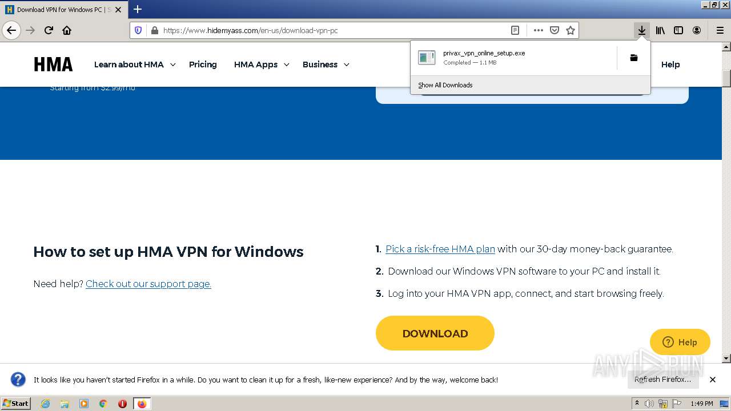
Task: Open 'Pick a risk-free HMA plan' link
Action: [x=440, y=249]
